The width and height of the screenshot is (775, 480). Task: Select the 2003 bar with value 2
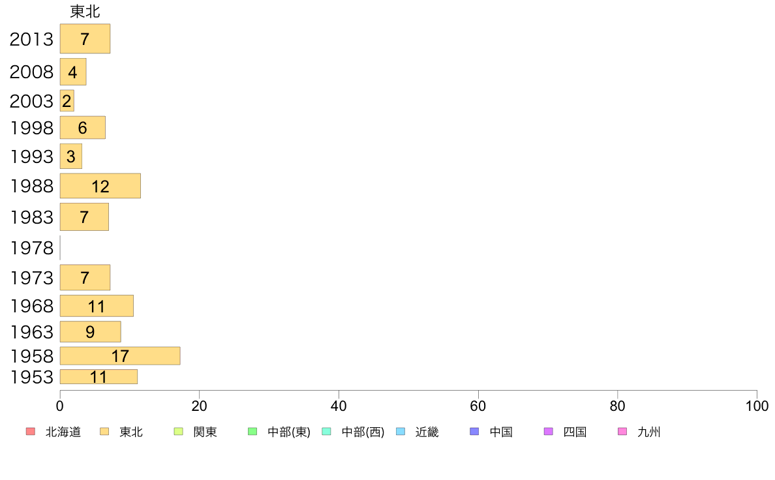point(67,101)
